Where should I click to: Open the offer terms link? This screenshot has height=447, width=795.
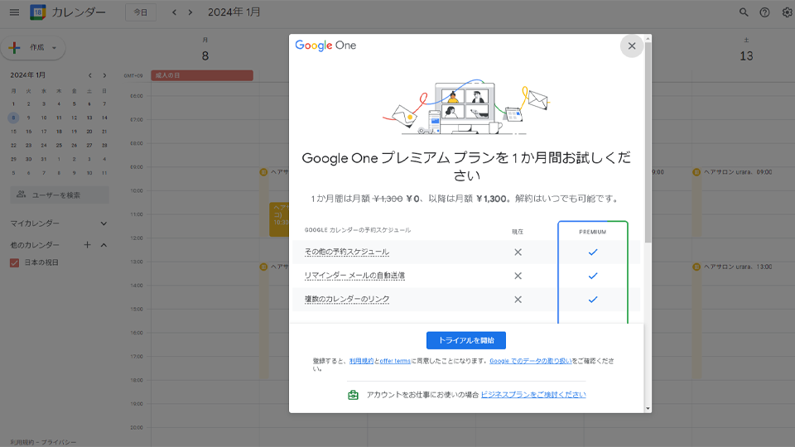tap(395, 361)
